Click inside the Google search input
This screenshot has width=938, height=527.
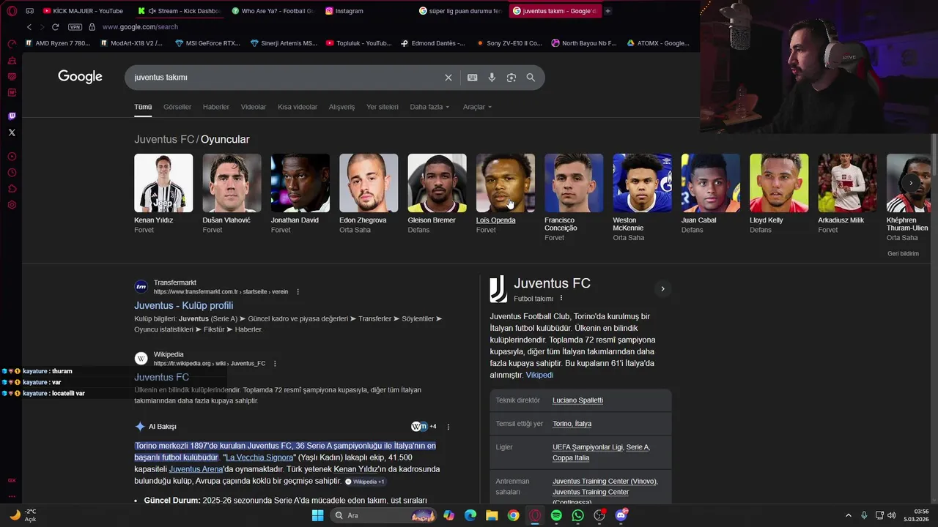click(x=286, y=78)
